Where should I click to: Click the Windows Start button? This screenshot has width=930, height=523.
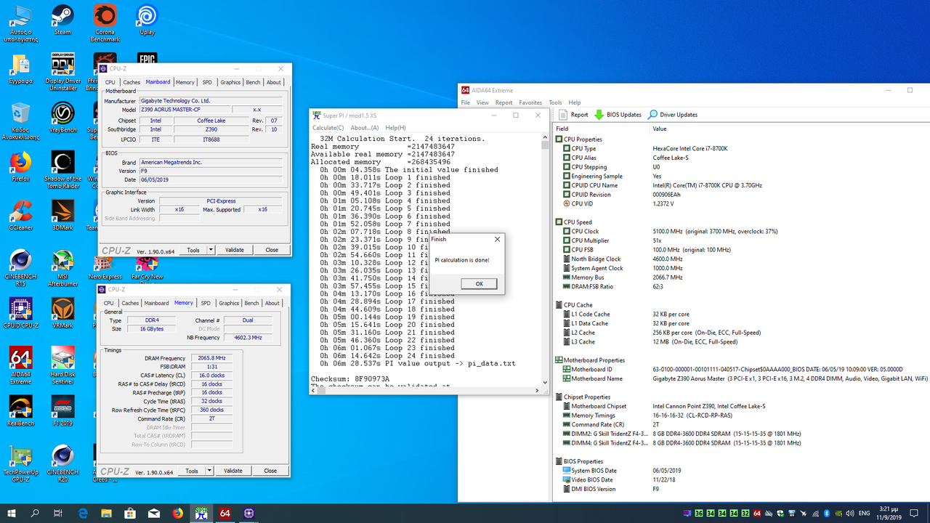click(x=12, y=514)
